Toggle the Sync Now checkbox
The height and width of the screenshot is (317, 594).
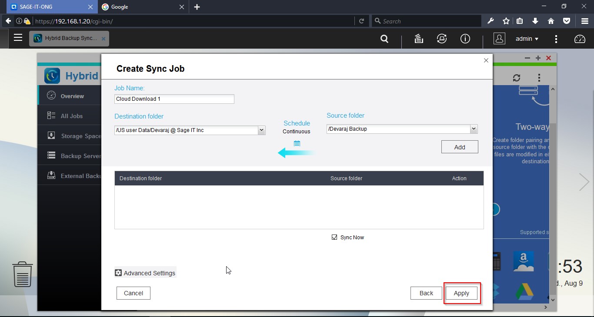coord(334,237)
